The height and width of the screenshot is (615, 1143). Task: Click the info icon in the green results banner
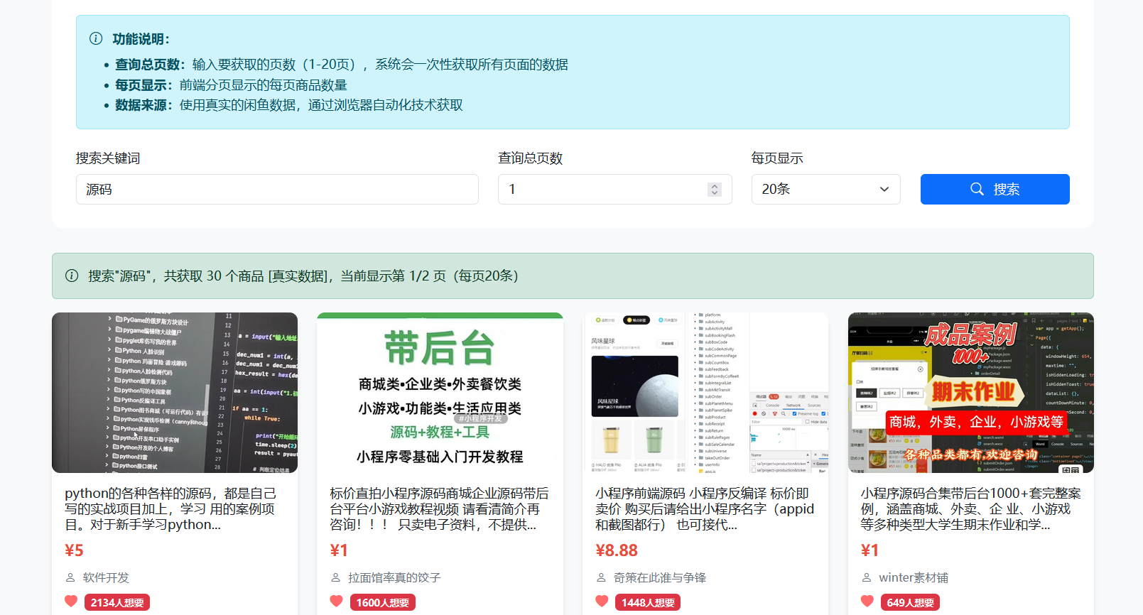tap(72, 276)
